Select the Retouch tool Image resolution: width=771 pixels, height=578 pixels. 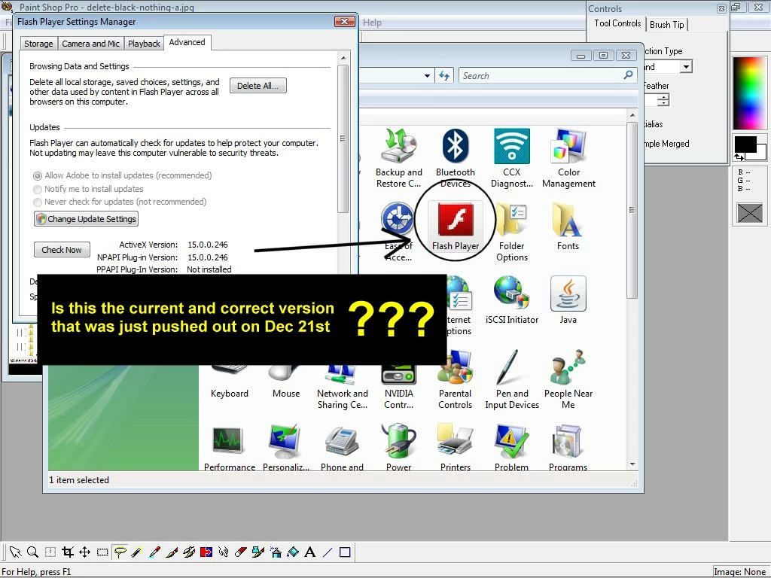(223, 552)
